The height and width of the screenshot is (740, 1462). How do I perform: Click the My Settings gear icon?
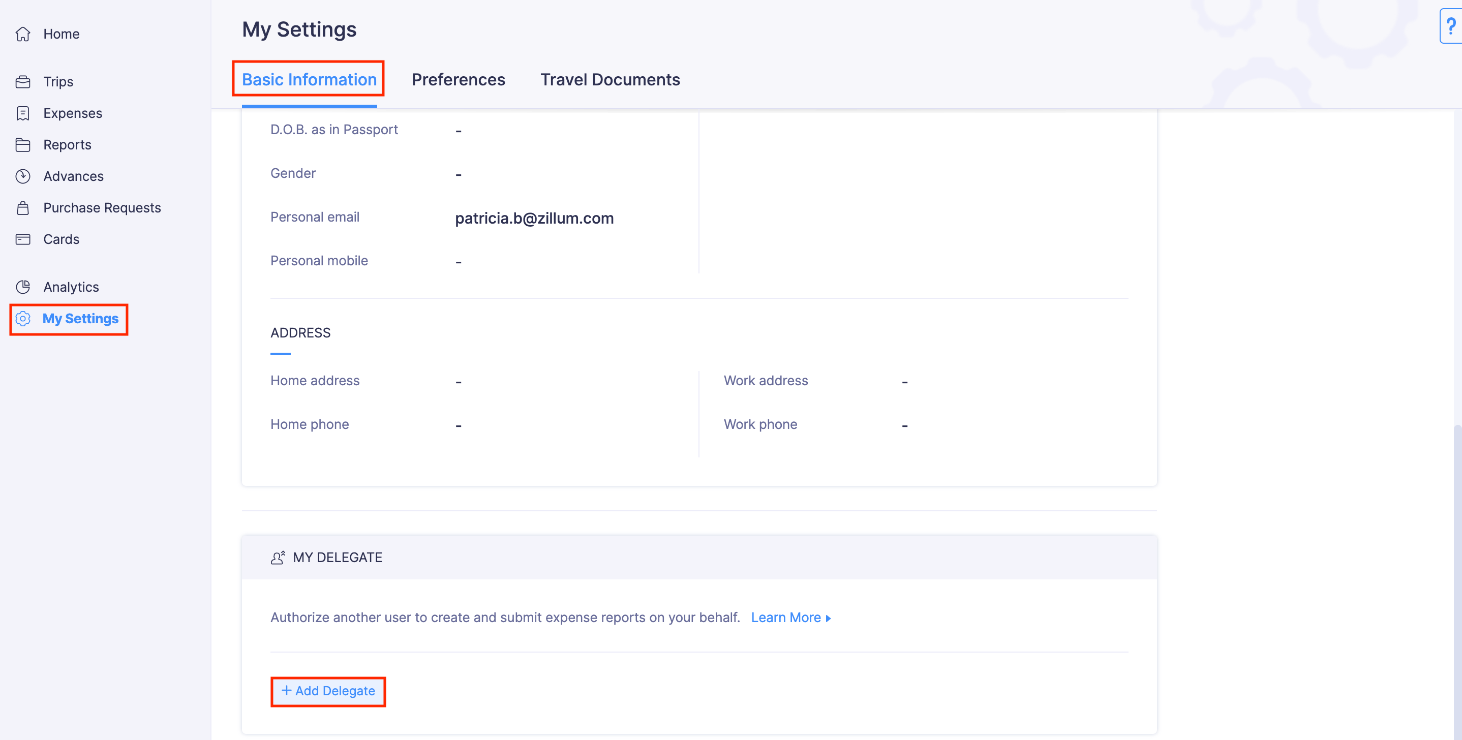click(23, 319)
